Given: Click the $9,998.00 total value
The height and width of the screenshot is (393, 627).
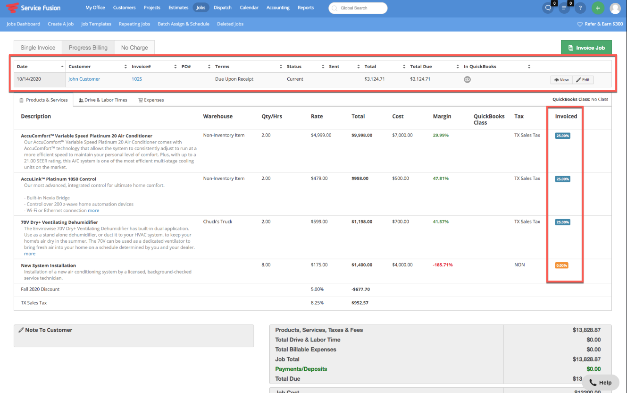Looking at the screenshot, I should point(362,135).
